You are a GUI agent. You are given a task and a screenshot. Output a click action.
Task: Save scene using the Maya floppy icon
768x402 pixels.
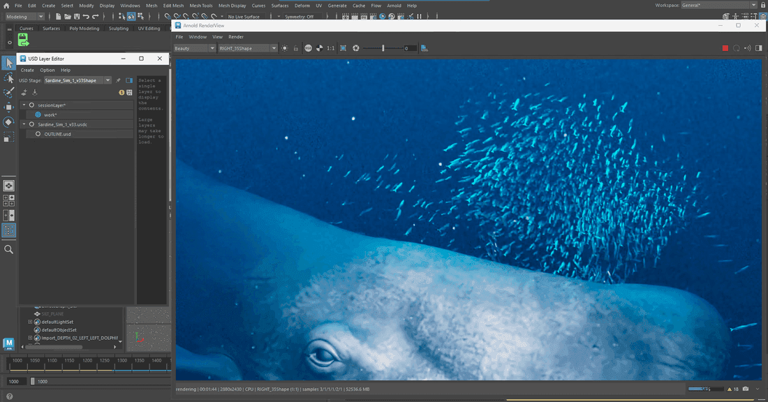coord(77,16)
